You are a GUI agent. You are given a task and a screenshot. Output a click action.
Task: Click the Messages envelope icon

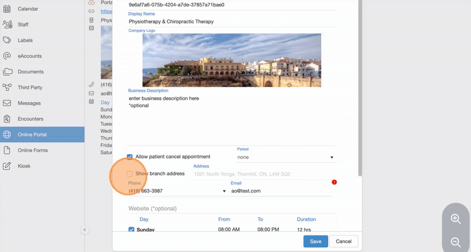click(7, 103)
